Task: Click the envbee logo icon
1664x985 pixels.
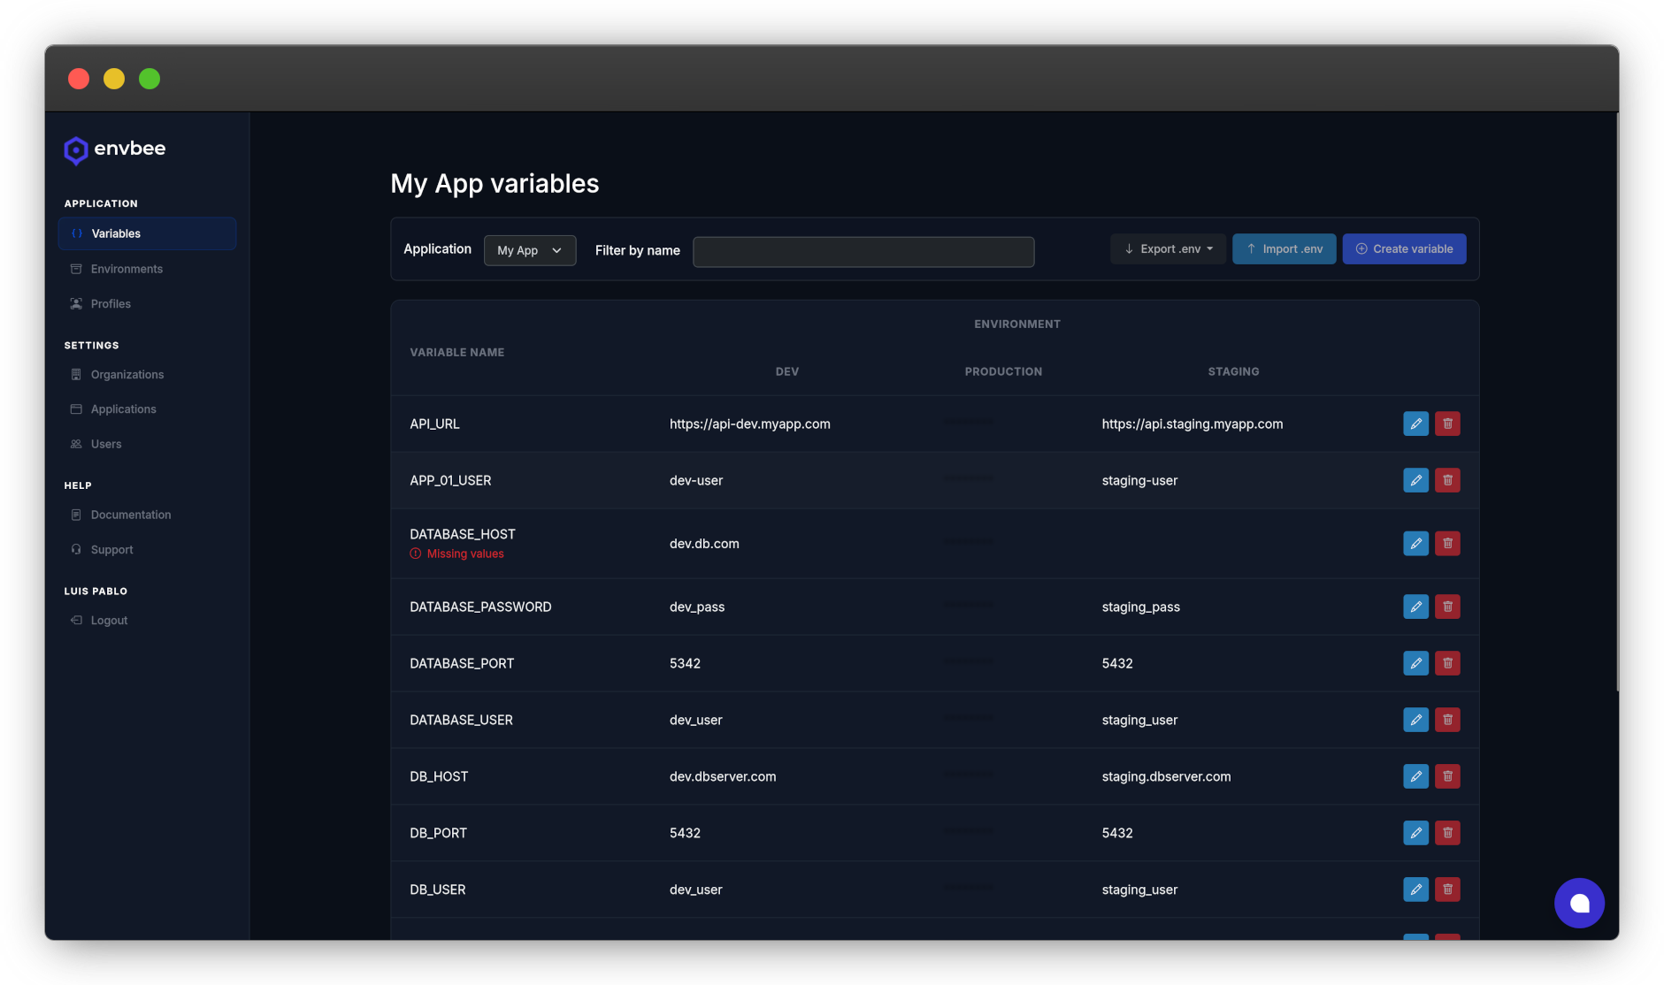Action: click(x=76, y=150)
